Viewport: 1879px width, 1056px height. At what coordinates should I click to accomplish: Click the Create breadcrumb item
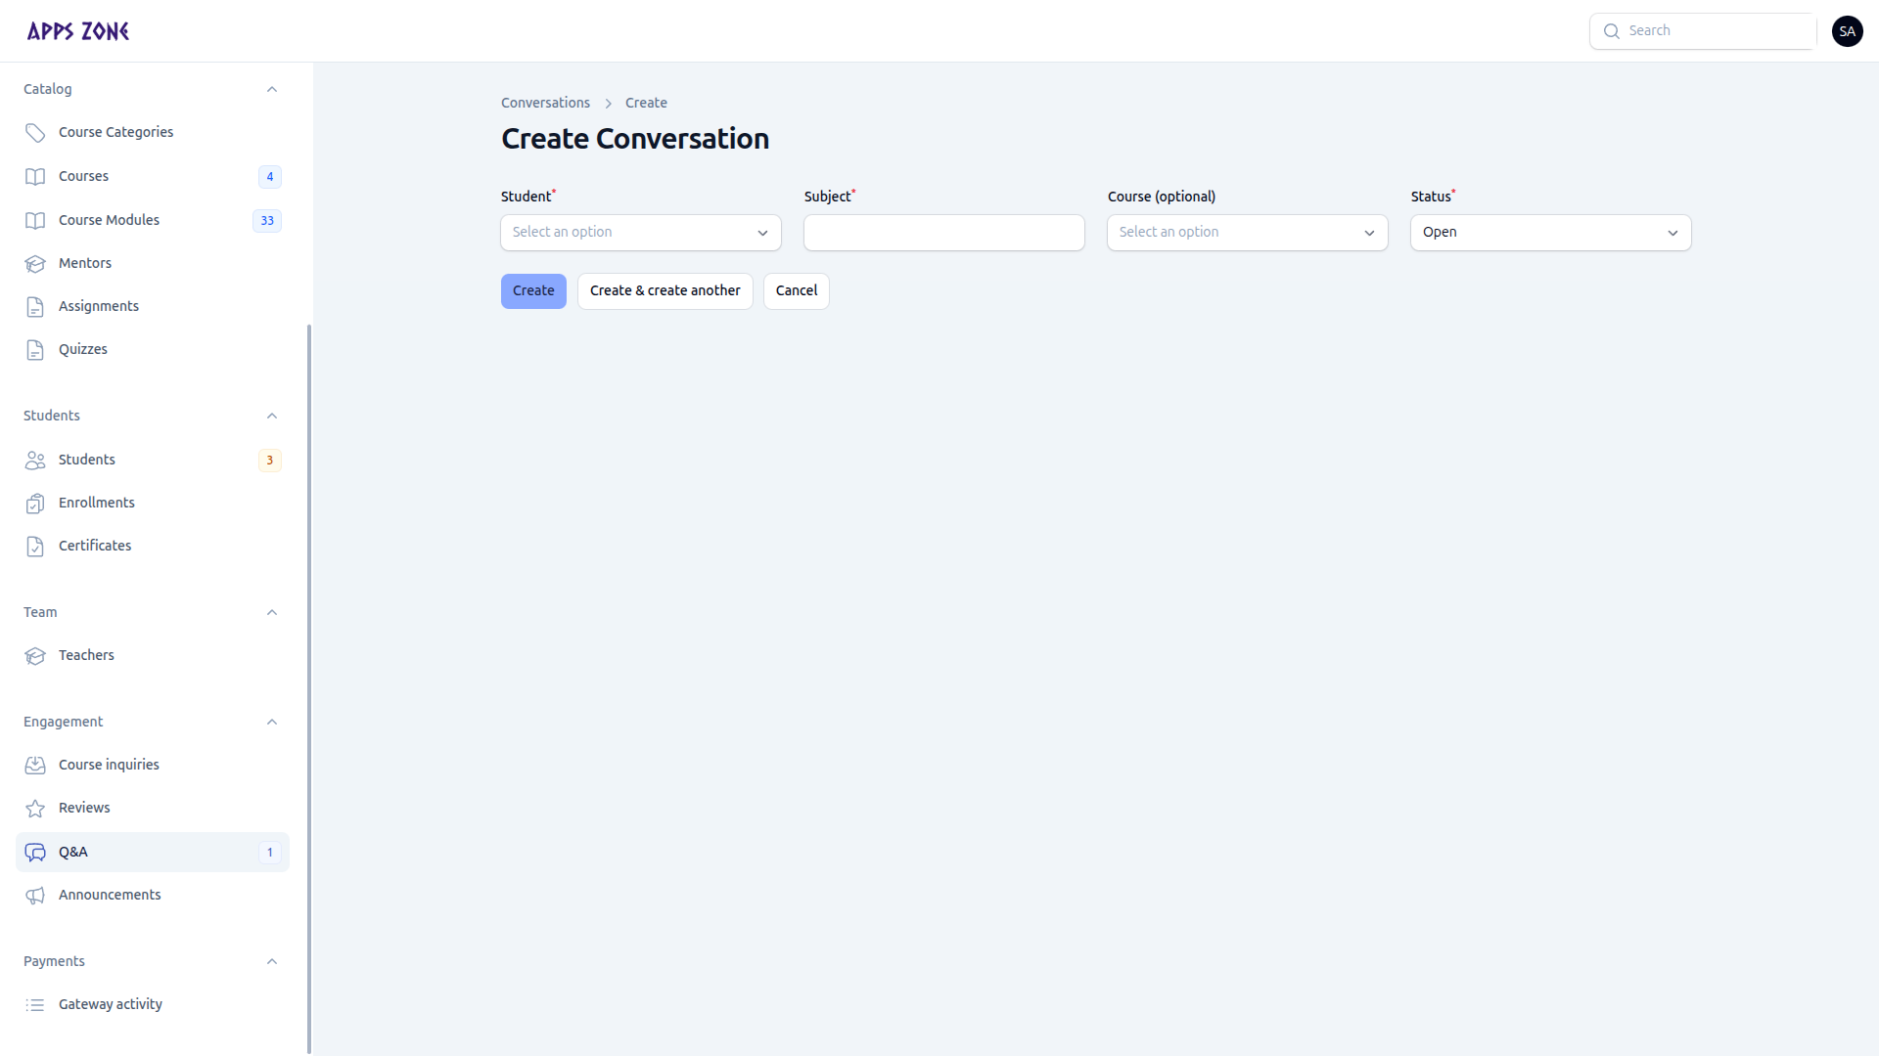point(646,104)
